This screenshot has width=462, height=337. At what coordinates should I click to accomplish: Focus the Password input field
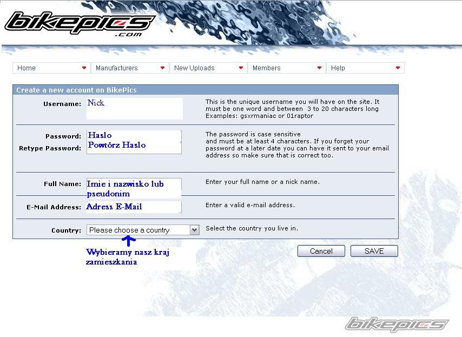(x=134, y=136)
